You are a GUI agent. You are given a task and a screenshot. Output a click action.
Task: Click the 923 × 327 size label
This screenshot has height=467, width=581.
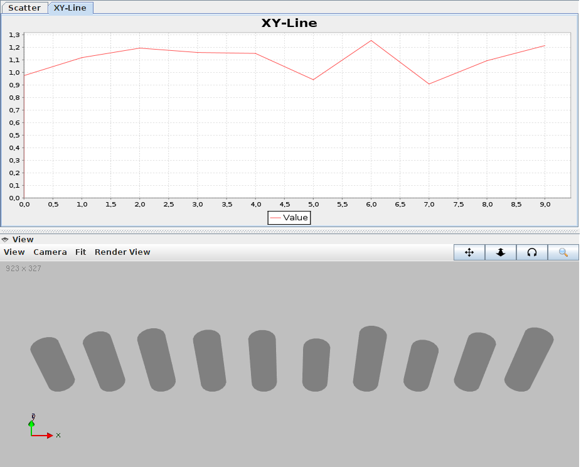click(x=23, y=269)
